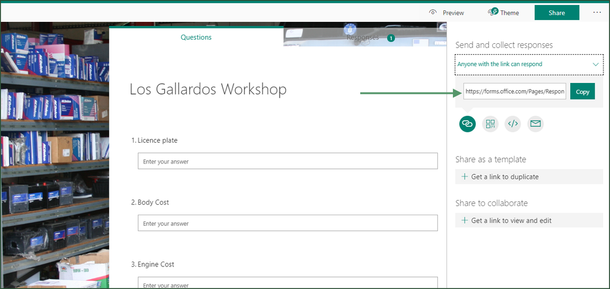The width and height of the screenshot is (610, 289).
Task: Click the Engine Cost answer field
Action: click(x=288, y=283)
